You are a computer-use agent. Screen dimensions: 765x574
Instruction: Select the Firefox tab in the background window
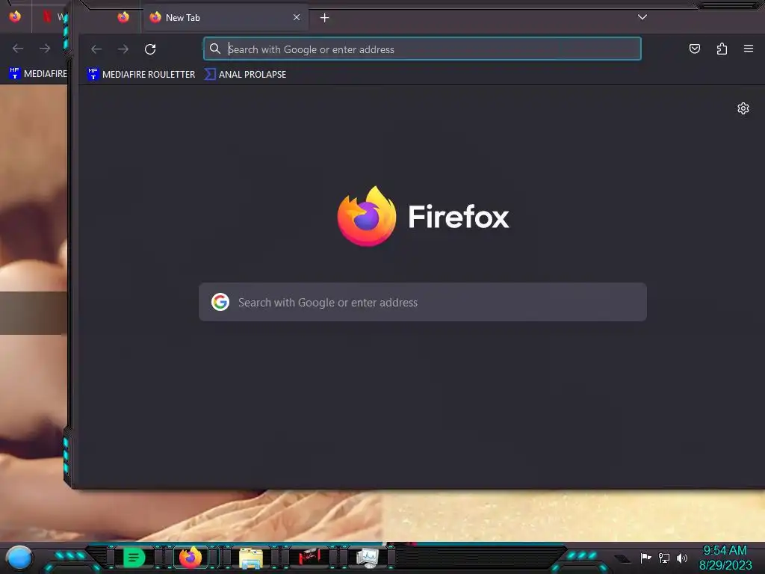(x=15, y=16)
